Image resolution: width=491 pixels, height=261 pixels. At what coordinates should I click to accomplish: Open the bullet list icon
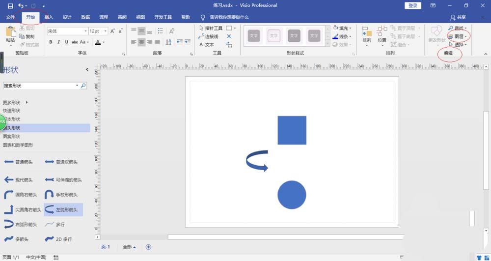pyautogui.click(x=161, y=30)
